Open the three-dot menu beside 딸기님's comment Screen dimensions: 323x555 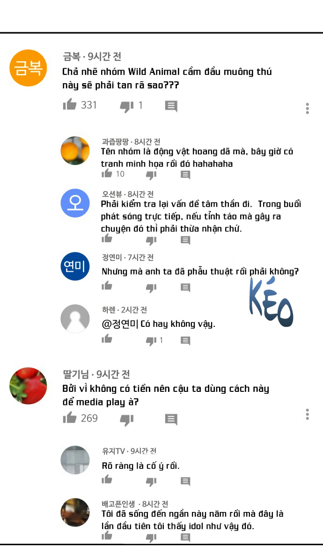[307, 414]
